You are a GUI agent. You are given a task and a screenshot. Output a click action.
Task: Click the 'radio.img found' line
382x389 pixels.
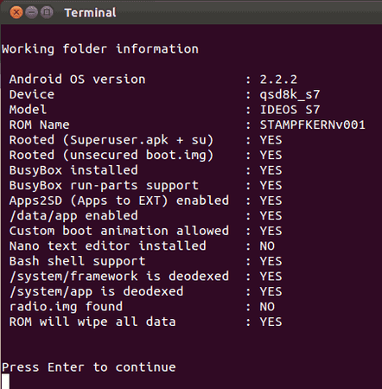coord(142,307)
